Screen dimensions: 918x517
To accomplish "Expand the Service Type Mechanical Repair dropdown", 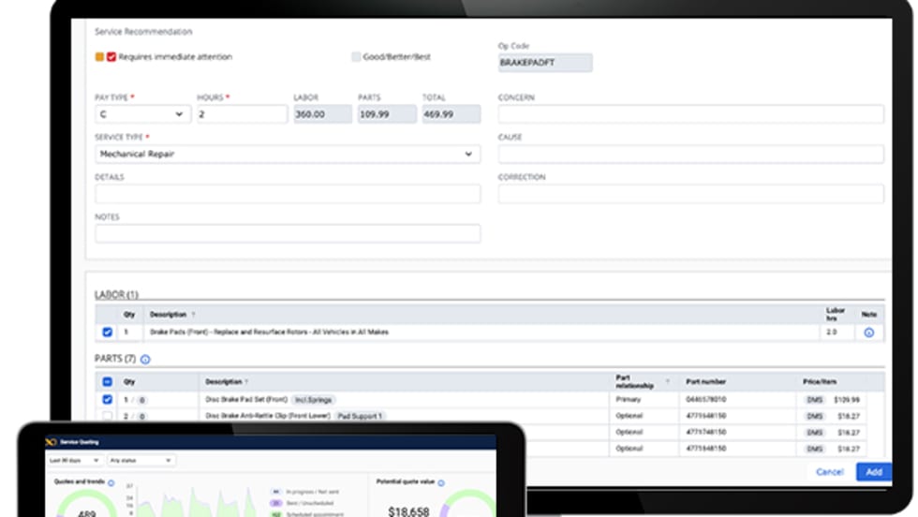I will pyautogui.click(x=287, y=154).
